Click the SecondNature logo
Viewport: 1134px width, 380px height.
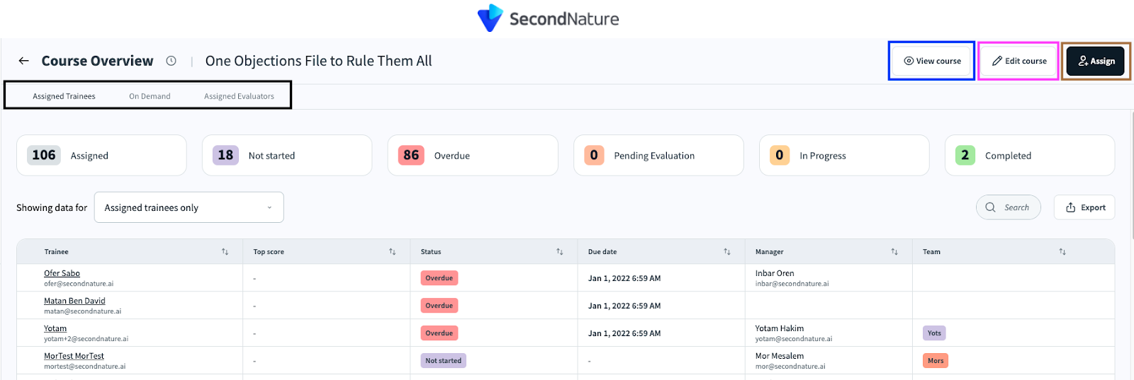pos(548,18)
